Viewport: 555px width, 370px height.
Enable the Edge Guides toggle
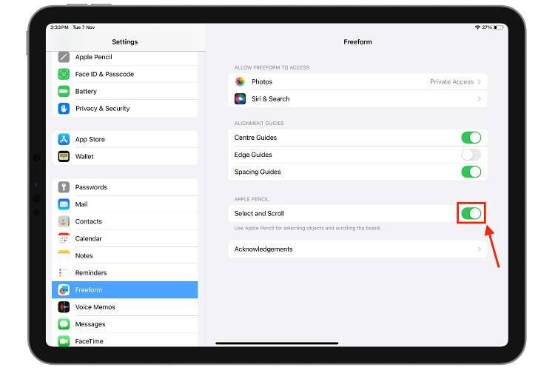click(x=471, y=155)
